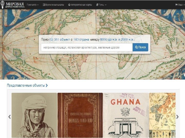Open the Kyrgyz woman portrait thumbnail
Viewport: 185px width, 138px height.
pyautogui.click(x=34, y=115)
